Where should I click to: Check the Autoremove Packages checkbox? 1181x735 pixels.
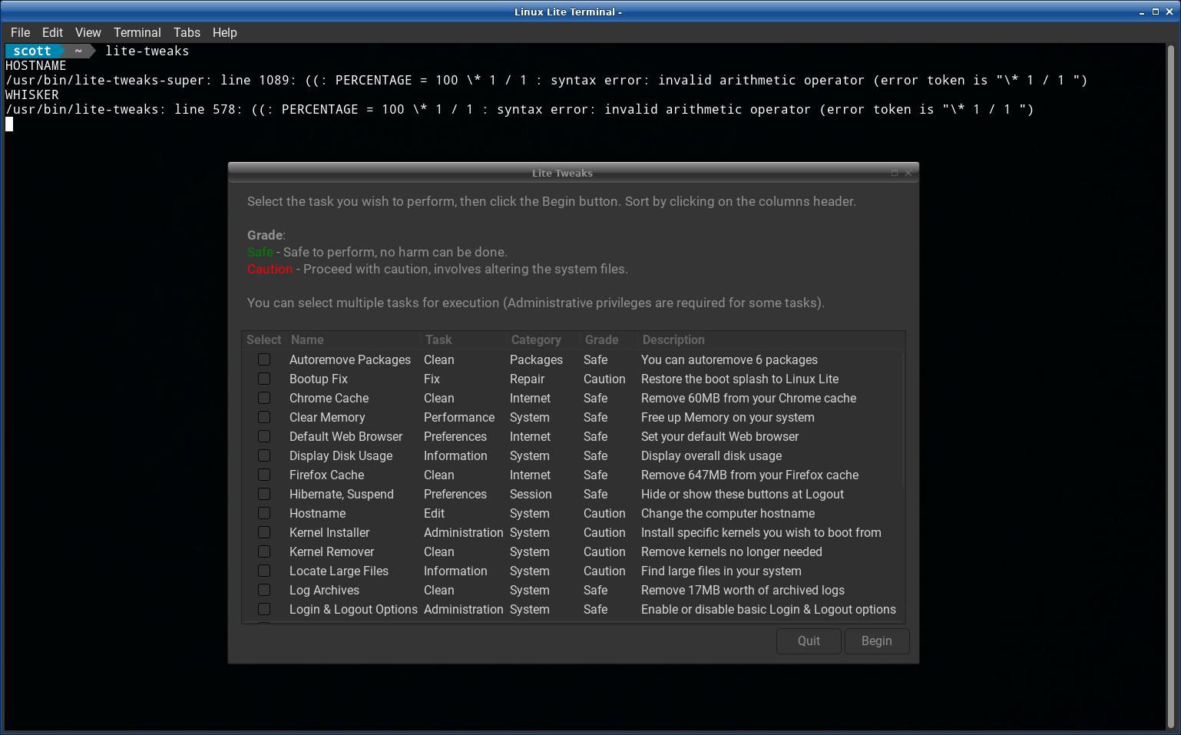pyautogui.click(x=264, y=359)
